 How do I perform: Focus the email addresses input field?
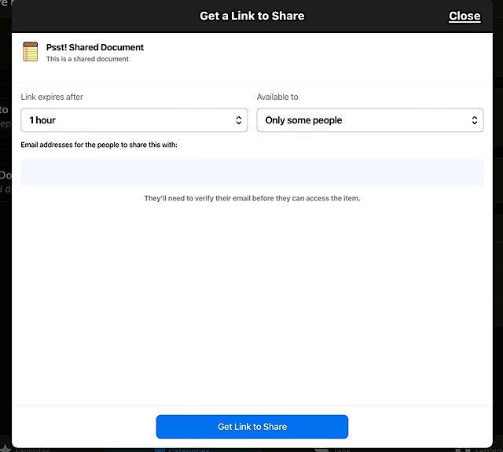point(251,173)
